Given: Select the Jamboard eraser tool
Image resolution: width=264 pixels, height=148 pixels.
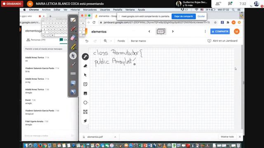Looking at the screenshot, I should [85, 66].
